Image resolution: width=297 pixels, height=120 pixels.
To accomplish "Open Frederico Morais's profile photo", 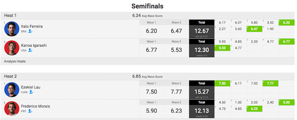I will coord(12,109).
